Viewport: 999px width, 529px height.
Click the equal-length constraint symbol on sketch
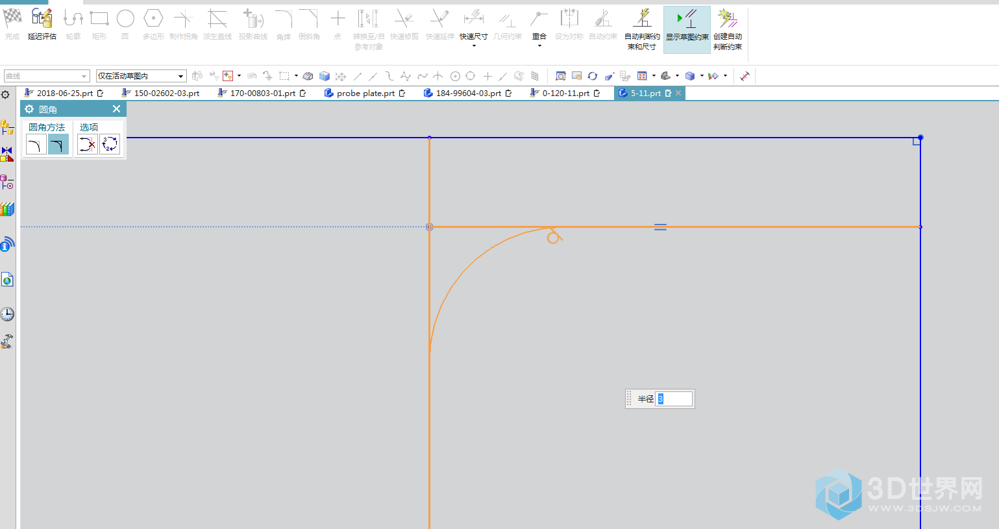660,227
